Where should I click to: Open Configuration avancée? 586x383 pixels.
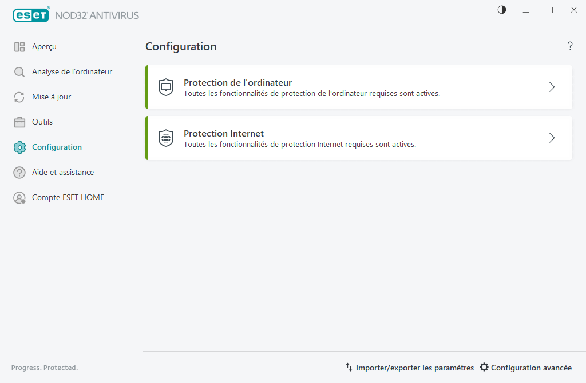[530, 368]
